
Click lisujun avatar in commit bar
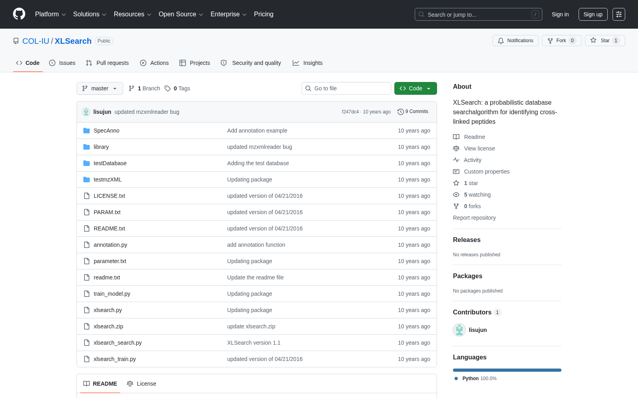point(86,112)
